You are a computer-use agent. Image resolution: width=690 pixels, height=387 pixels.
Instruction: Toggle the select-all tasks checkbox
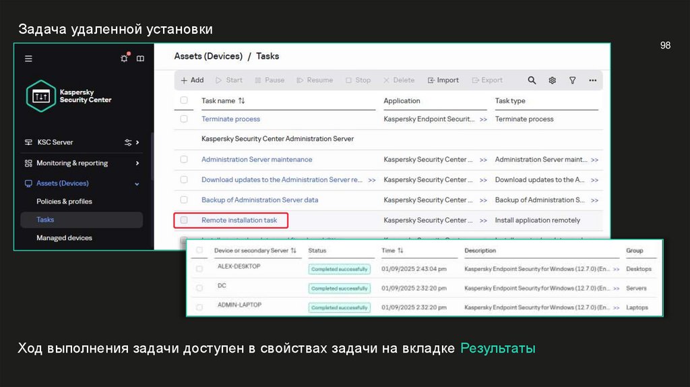[184, 100]
